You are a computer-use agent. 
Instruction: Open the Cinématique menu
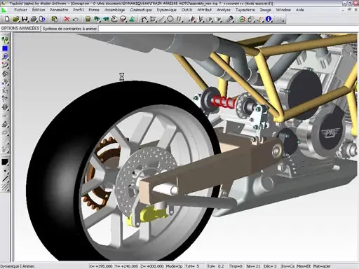pyautogui.click(x=141, y=10)
